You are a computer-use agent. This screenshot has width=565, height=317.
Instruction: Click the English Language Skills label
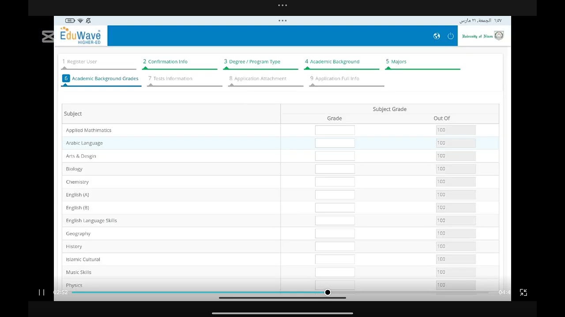coord(91,221)
